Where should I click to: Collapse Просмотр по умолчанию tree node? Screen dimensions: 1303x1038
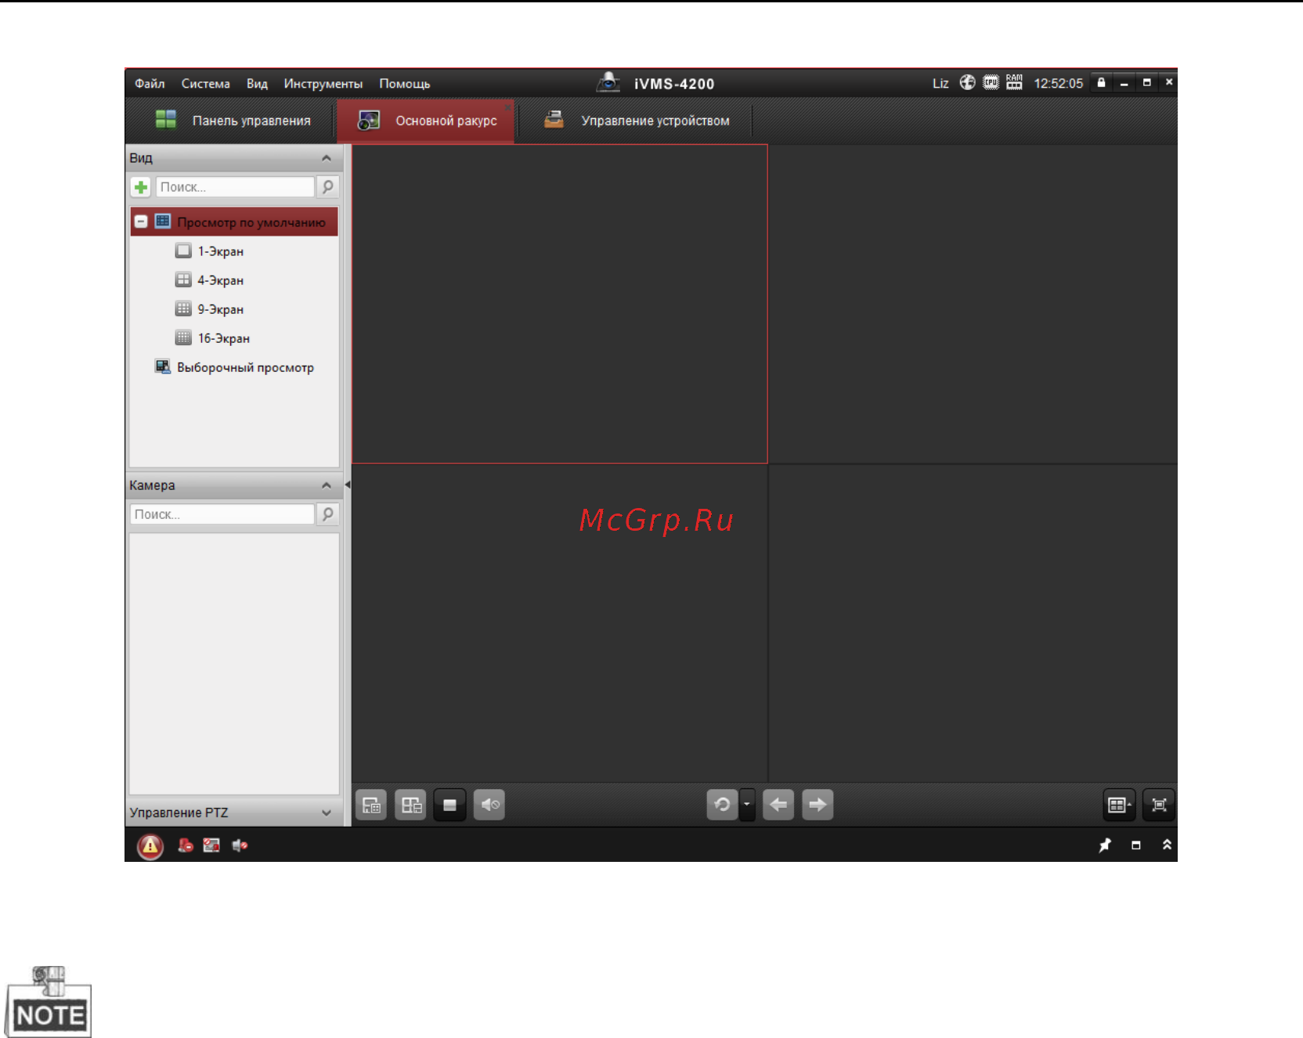pos(141,222)
